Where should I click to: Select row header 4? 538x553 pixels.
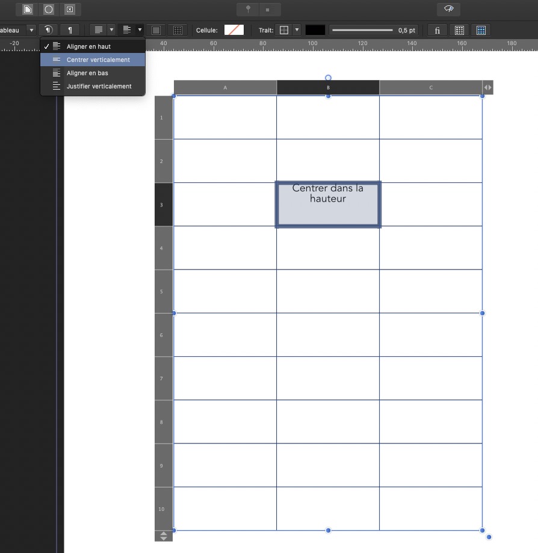pyautogui.click(x=164, y=248)
